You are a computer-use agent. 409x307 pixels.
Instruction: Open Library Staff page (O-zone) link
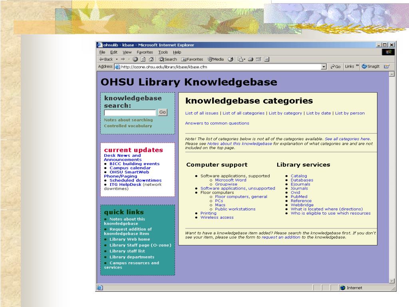tap(140, 245)
